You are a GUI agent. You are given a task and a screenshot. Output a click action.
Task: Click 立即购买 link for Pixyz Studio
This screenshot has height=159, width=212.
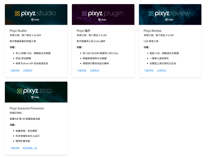(x=28, y=71)
